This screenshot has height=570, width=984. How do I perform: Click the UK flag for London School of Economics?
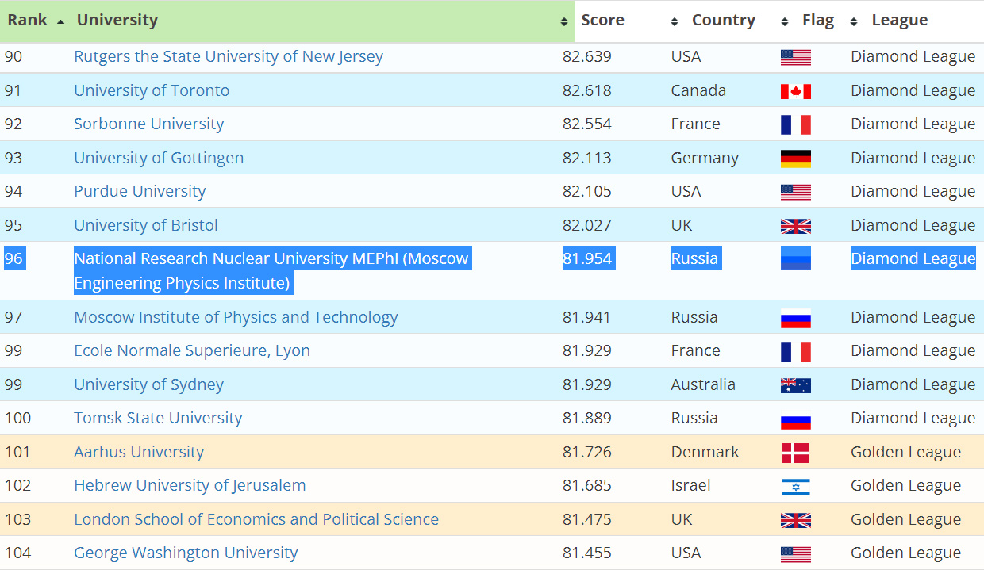[795, 520]
